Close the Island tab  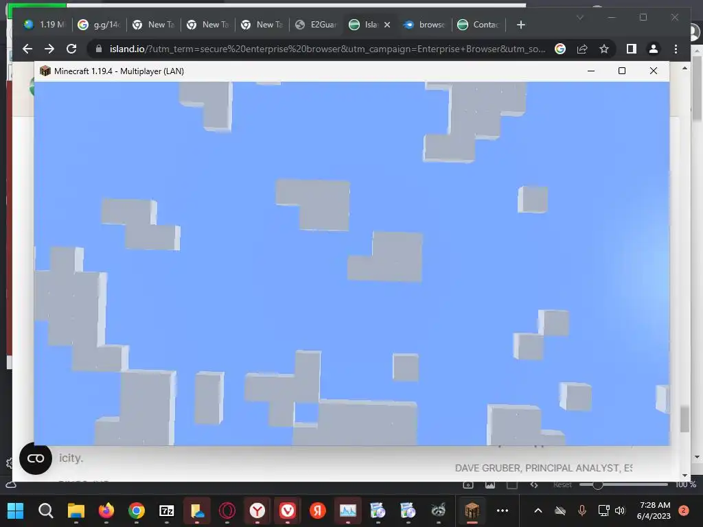[x=387, y=25]
